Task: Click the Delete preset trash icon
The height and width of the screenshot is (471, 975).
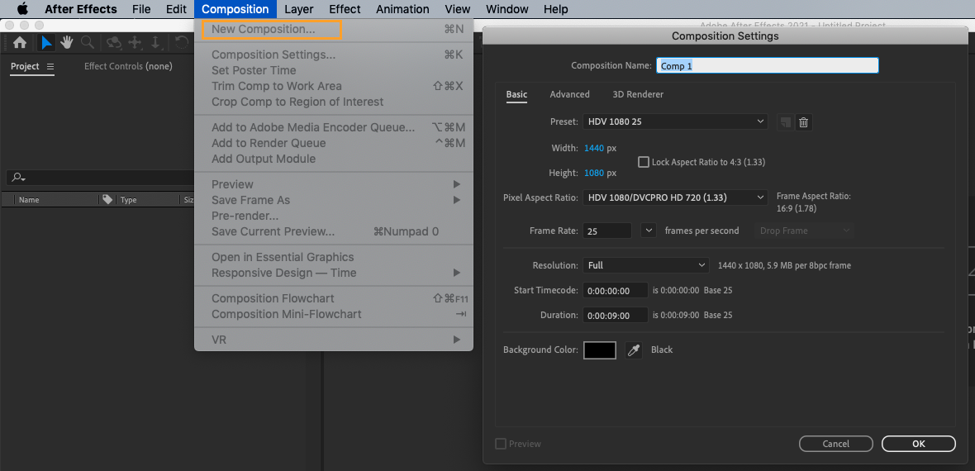Action: tap(803, 122)
